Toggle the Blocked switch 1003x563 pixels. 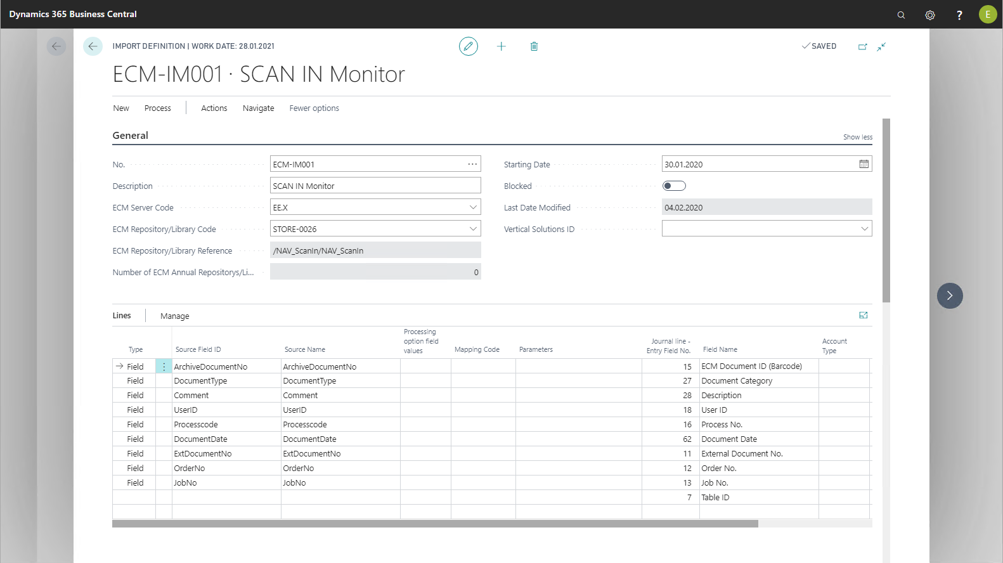click(x=674, y=186)
